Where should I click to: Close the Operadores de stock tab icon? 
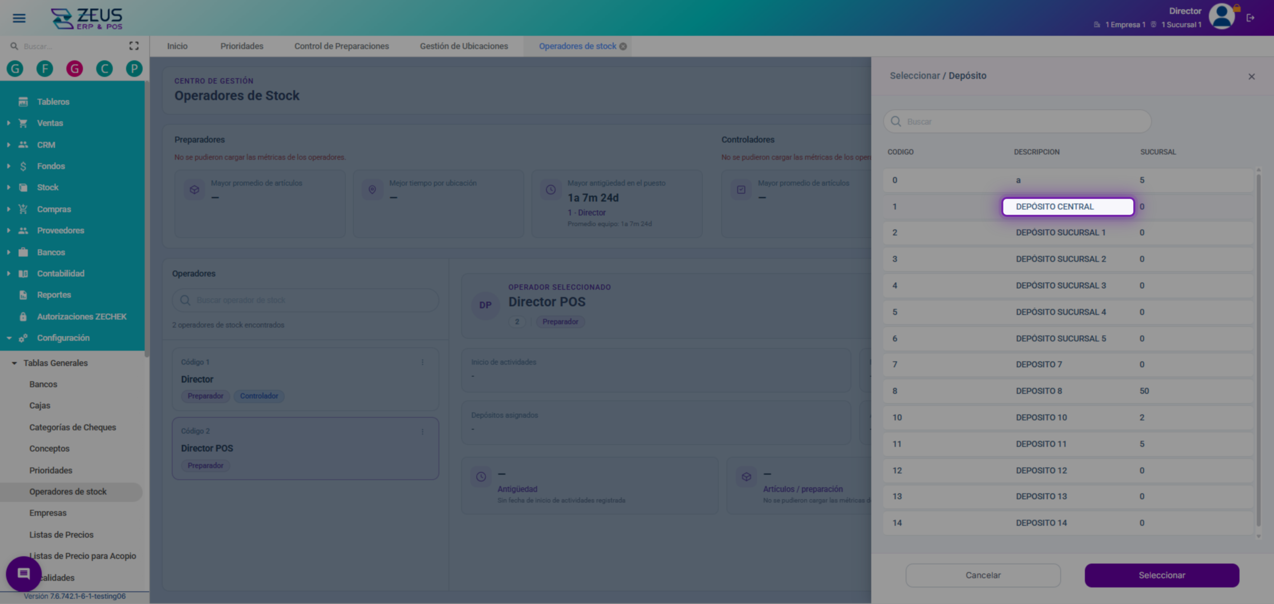[623, 46]
